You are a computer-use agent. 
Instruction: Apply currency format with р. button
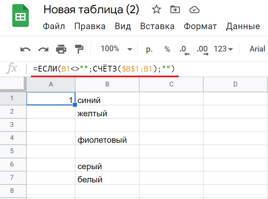[149, 49]
